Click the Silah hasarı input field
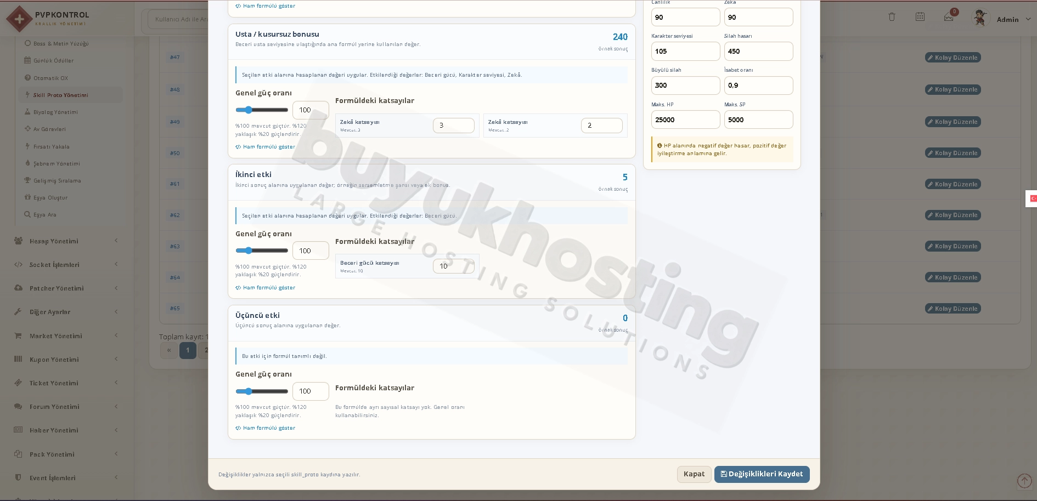Image resolution: width=1037 pixels, height=501 pixels. (759, 52)
